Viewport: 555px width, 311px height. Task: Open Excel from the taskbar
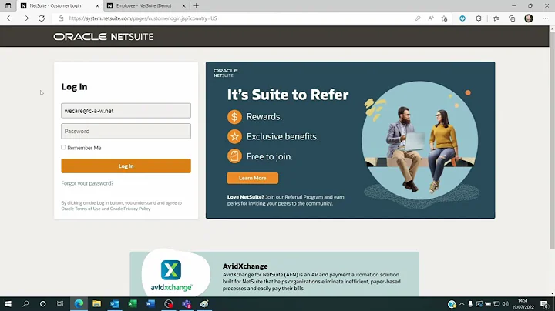(x=133, y=303)
